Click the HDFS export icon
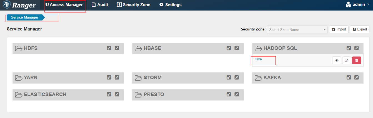 pyautogui.click(x=117, y=48)
